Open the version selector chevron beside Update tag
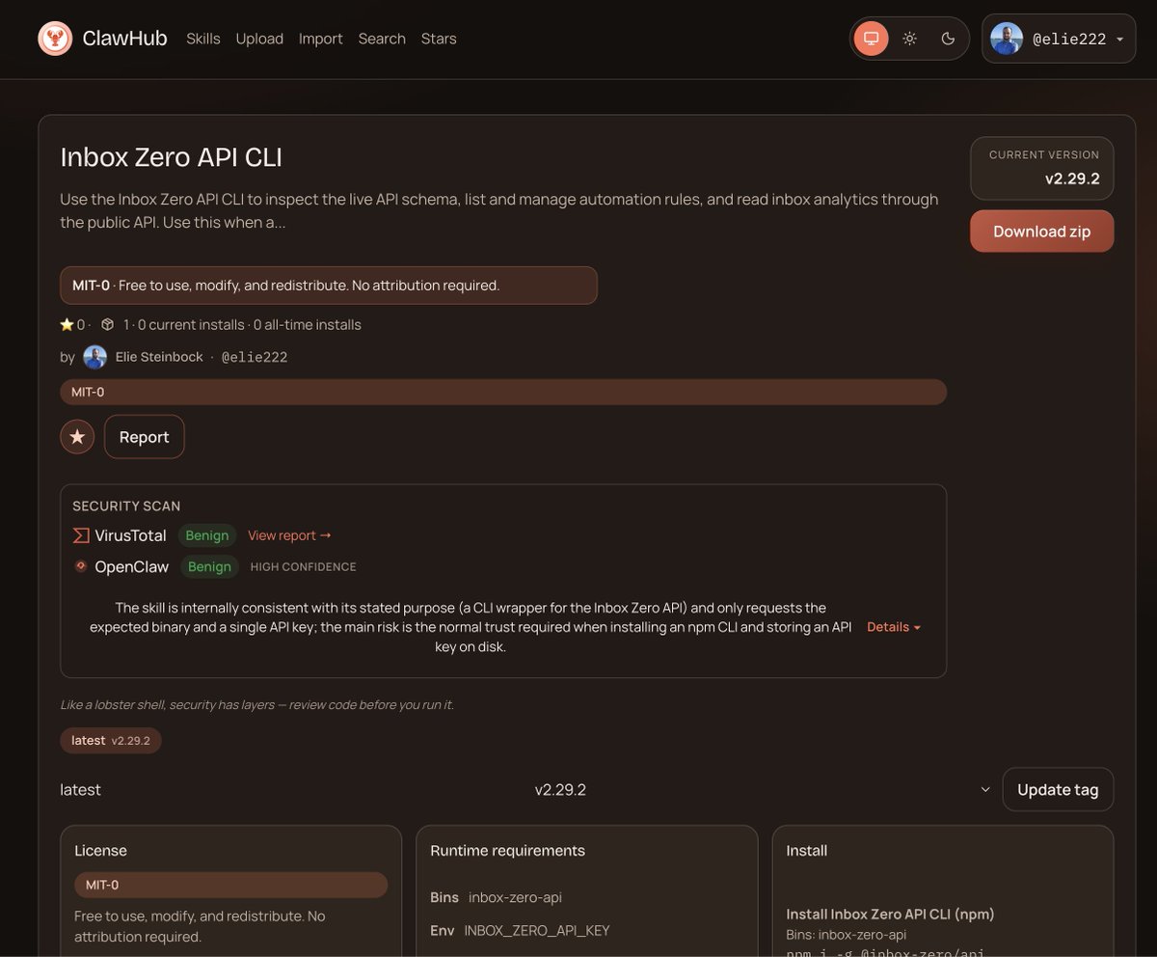 pos(984,789)
